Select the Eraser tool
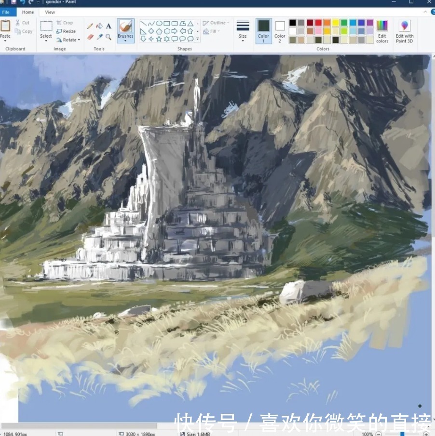This screenshot has width=435, height=436. point(91,37)
